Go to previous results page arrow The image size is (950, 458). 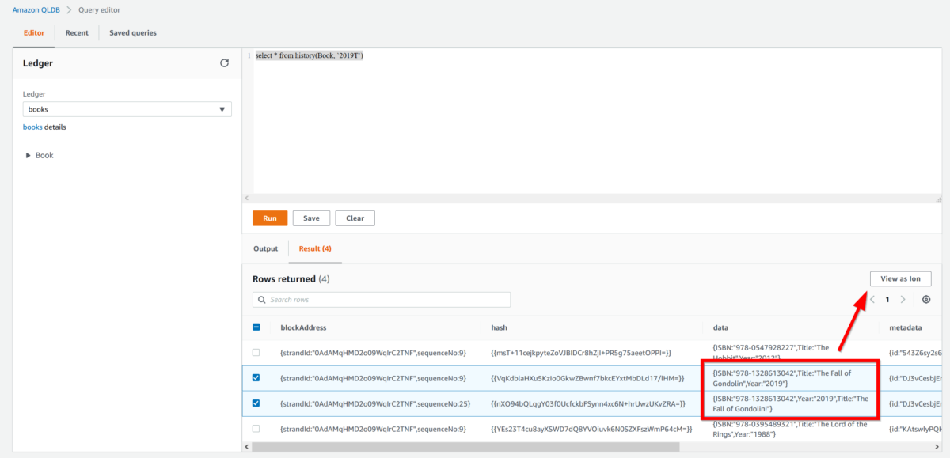[872, 300]
